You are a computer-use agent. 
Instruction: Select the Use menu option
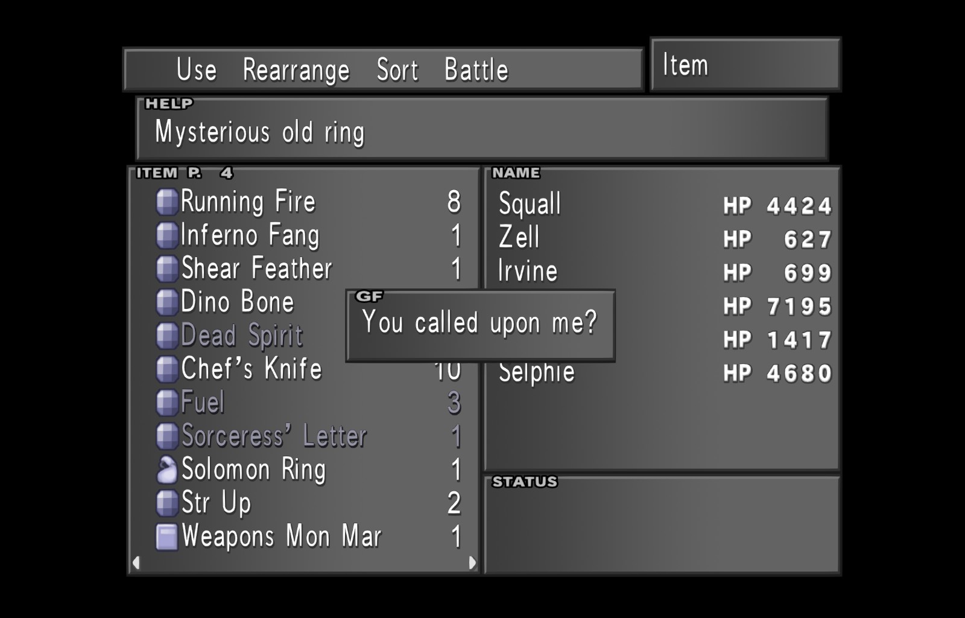point(197,69)
